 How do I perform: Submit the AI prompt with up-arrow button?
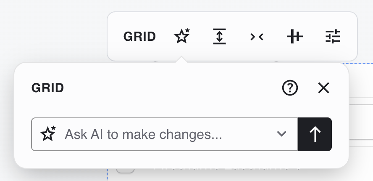315,134
